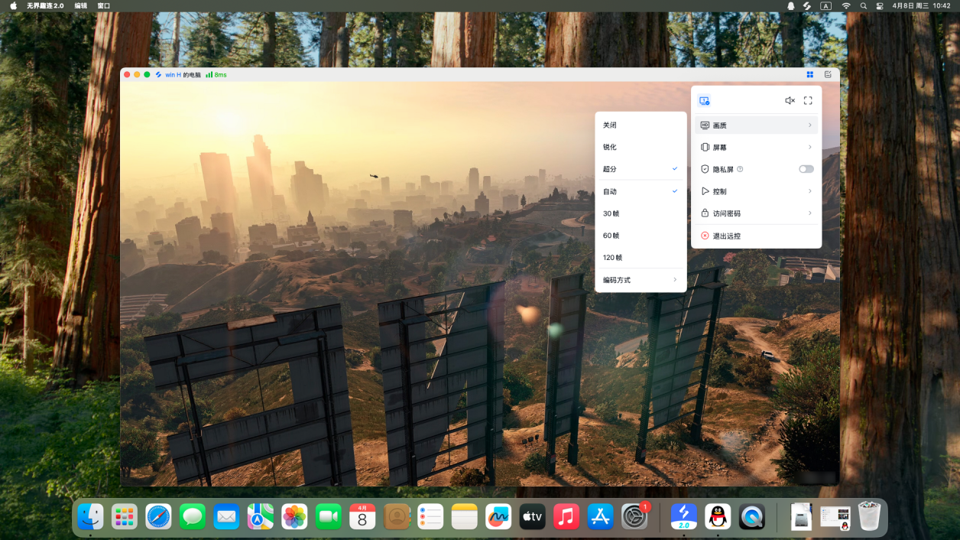This screenshot has width=960, height=540.
Task: Click the help icon next to 隐私屏
Action: 740,169
